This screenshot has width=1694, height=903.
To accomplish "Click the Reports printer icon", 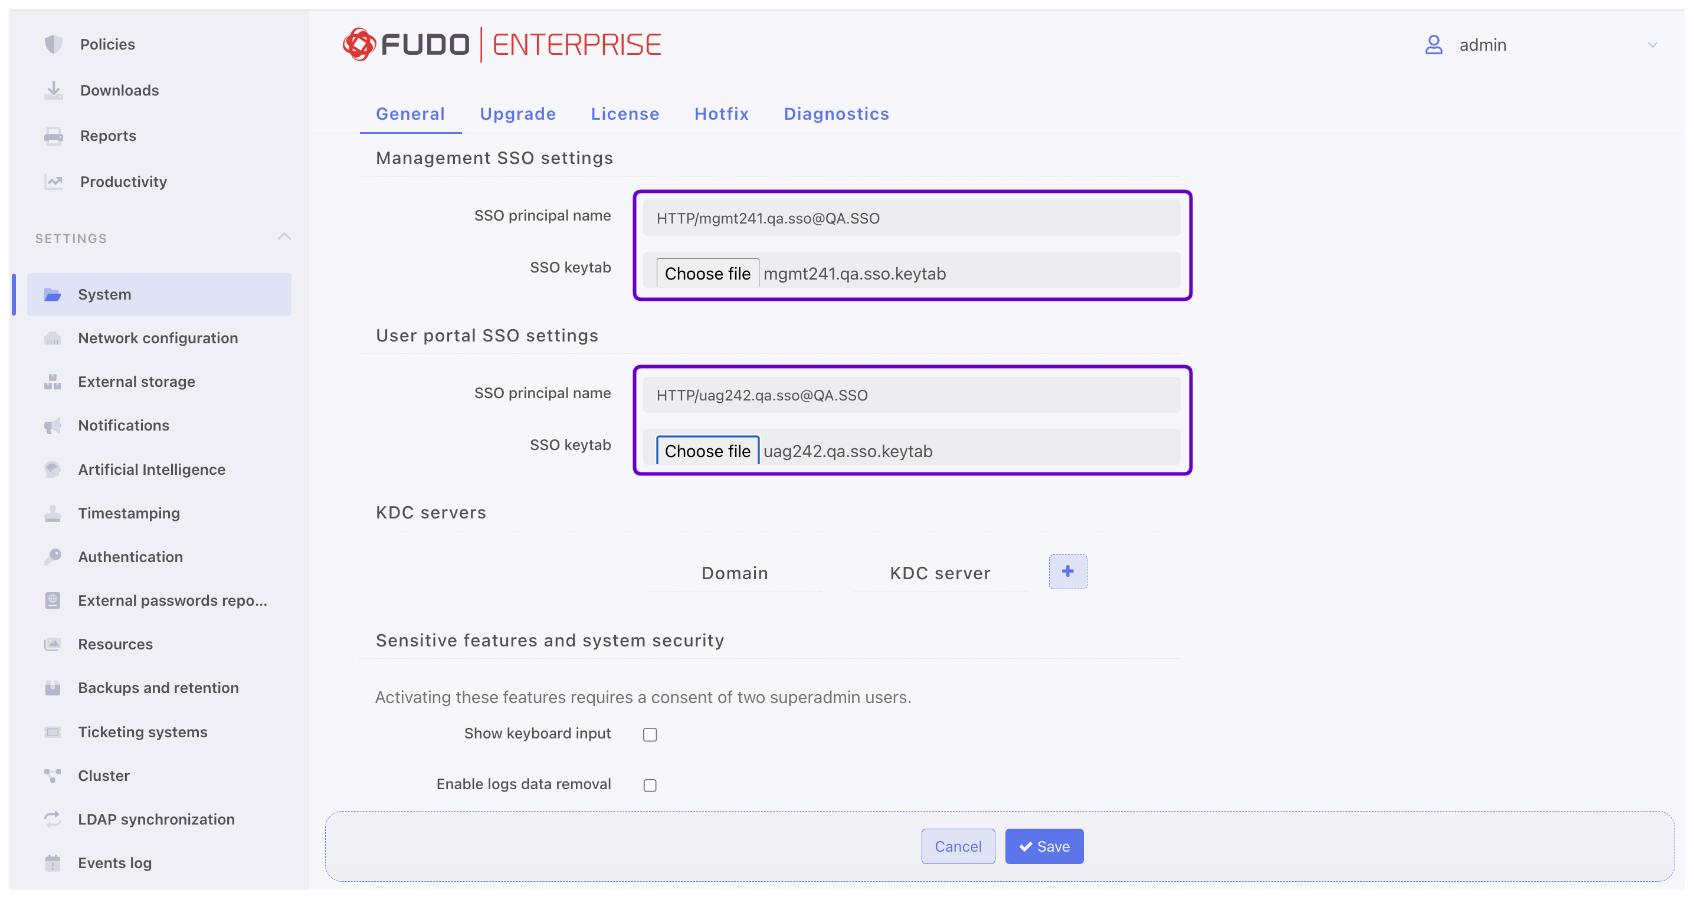I will tap(53, 136).
